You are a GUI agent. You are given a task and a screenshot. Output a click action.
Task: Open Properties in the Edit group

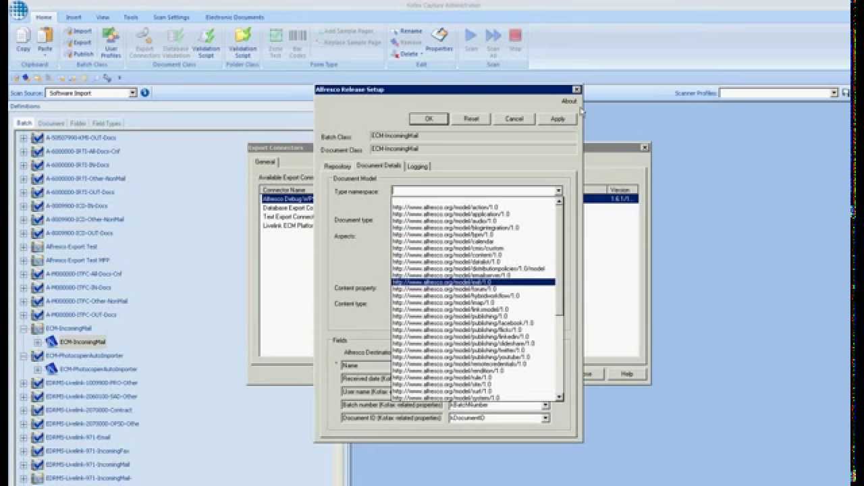click(439, 39)
